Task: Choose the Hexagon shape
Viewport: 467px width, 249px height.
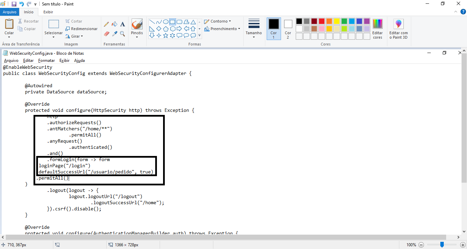Action: 173,28
